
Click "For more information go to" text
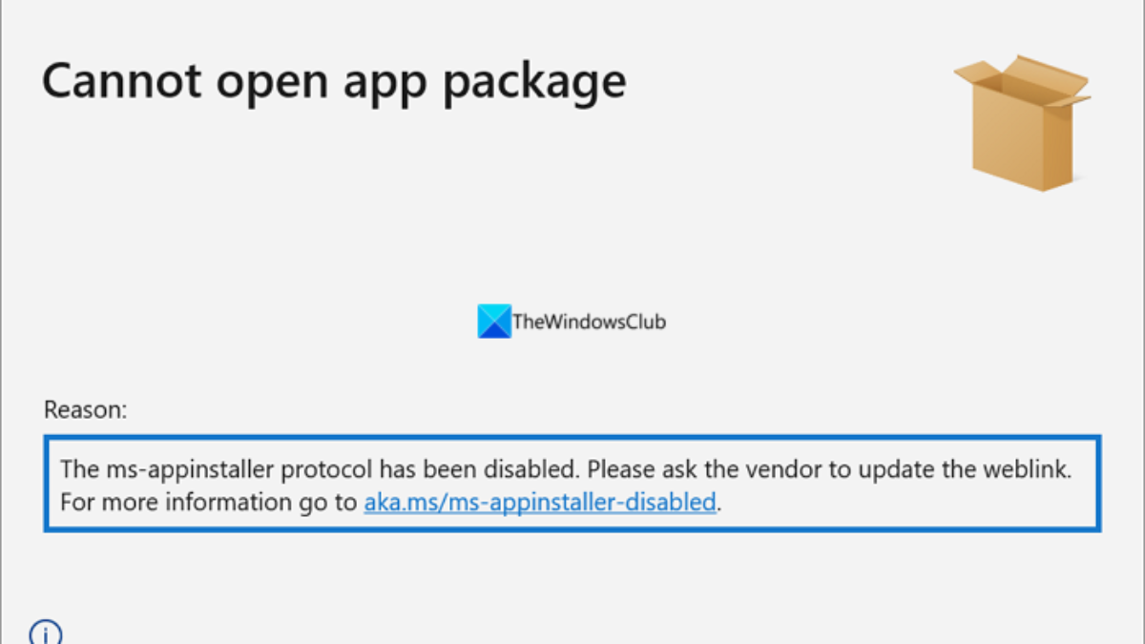208,501
